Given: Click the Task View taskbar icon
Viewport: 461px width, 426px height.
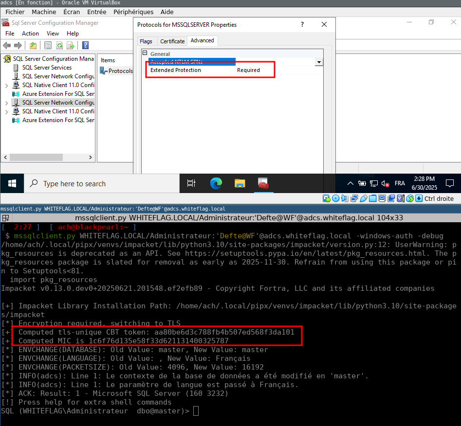Looking at the screenshot, I should tap(191, 183).
